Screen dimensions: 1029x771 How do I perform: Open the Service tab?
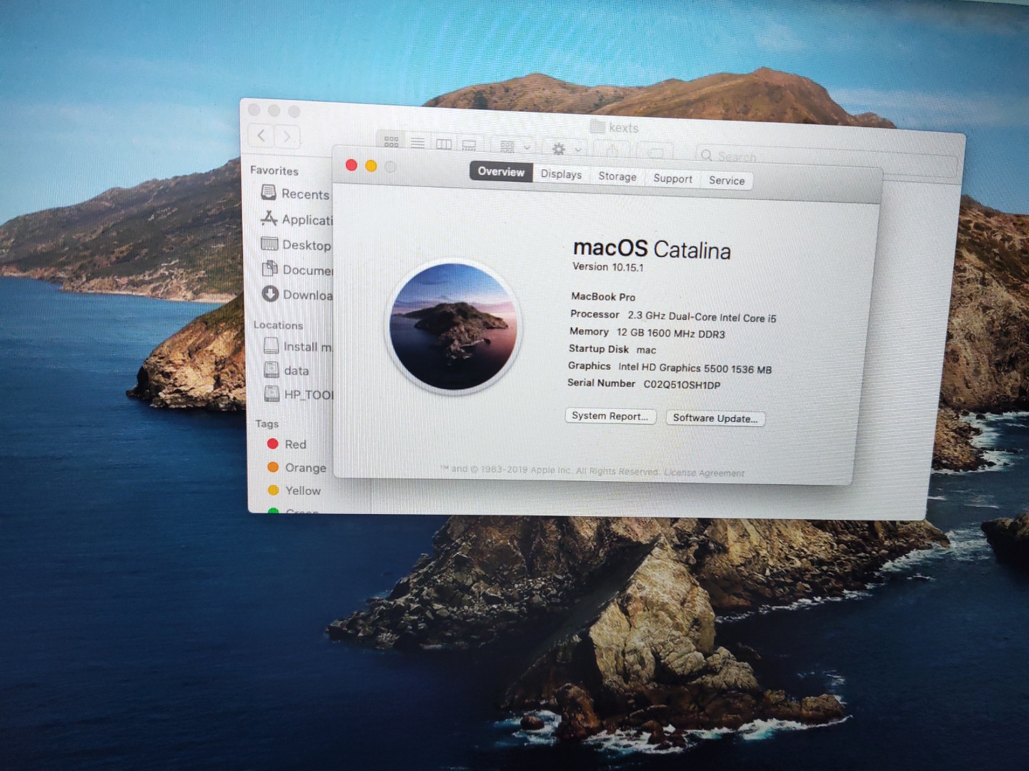(727, 181)
